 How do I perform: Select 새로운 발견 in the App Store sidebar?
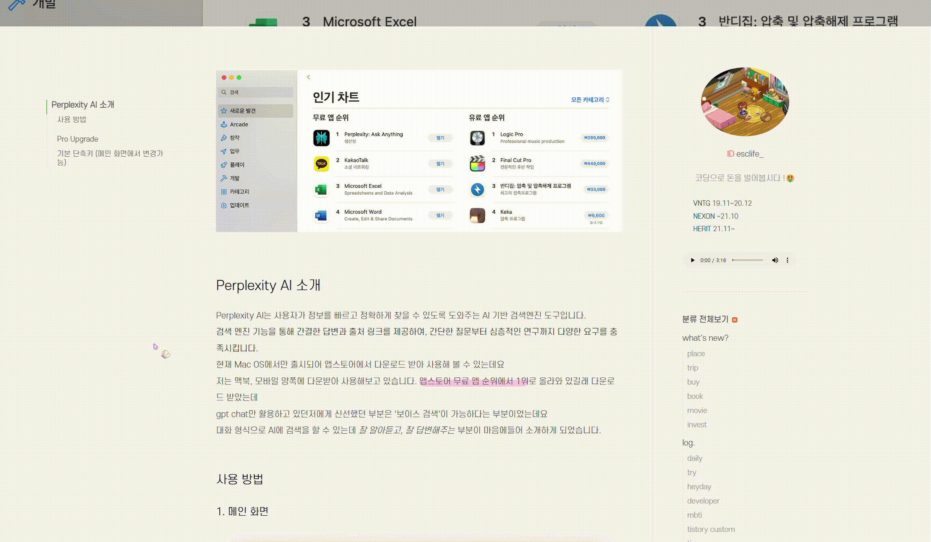tap(256, 111)
